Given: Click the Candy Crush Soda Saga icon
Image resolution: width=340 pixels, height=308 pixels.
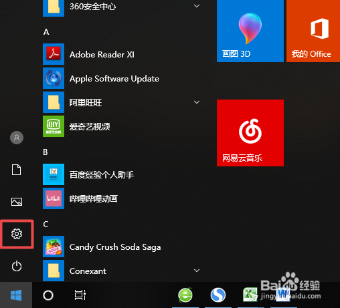Looking at the screenshot, I should 54,247.
